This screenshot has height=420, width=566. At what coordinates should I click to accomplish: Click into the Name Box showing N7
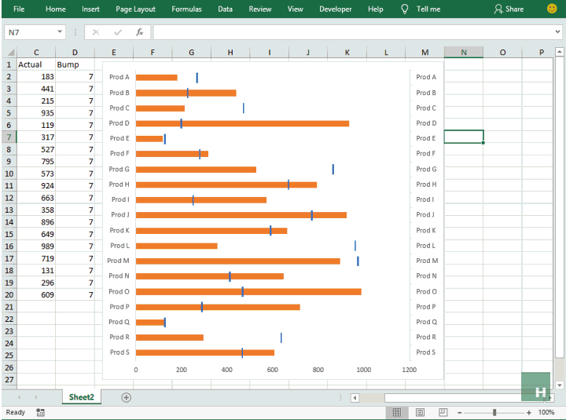(30, 32)
